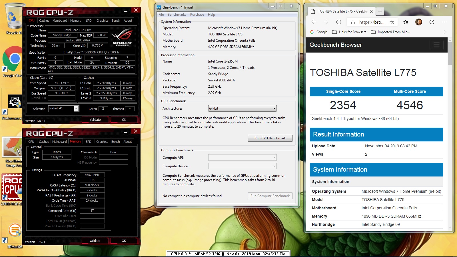This screenshot has height=257, width=457.
Task: Close the TOSHIBA Satellite L775 browser tab
Action: tap(371, 12)
